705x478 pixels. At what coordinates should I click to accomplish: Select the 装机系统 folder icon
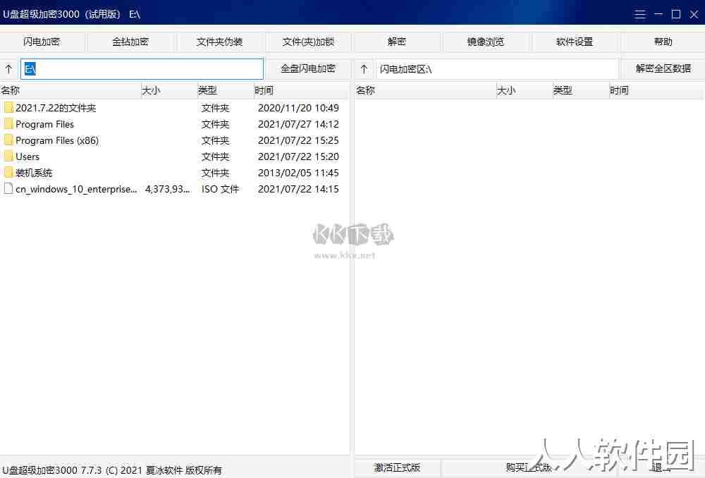tap(8, 172)
